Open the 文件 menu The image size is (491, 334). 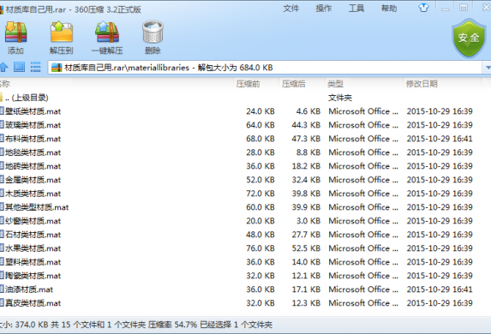(290, 9)
